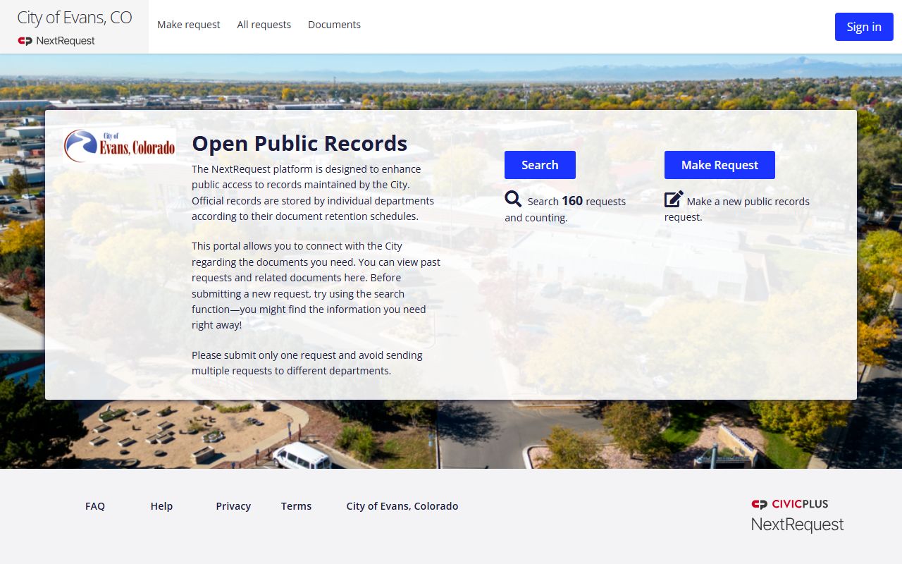Open the Terms footer link

pyautogui.click(x=296, y=506)
